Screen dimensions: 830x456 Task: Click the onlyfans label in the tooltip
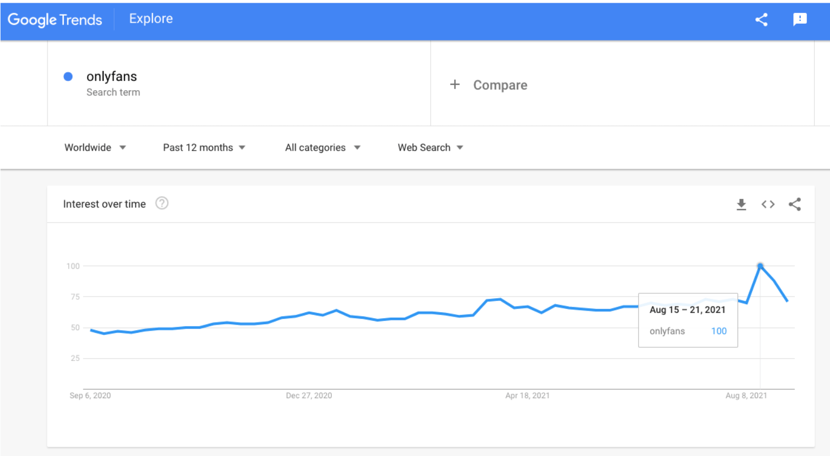pyautogui.click(x=666, y=331)
